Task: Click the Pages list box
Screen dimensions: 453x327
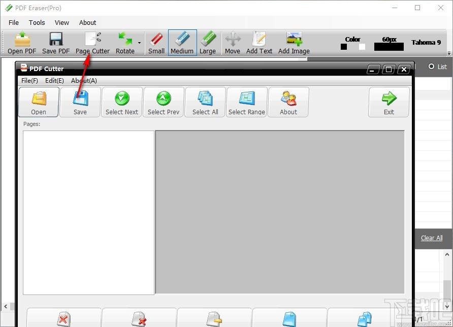Action: pyautogui.click(x=89, y=213)
